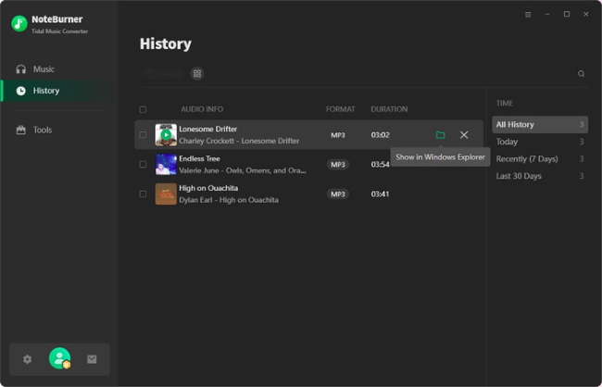Click the Endless Tree song title
Screen dimensions: 602x387
[x=199, y=158]
